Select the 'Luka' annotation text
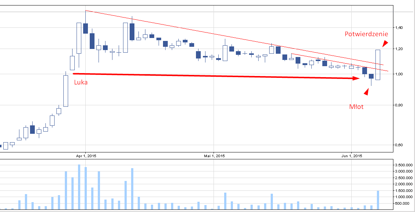The image size is (415, 212). (81, 83)
